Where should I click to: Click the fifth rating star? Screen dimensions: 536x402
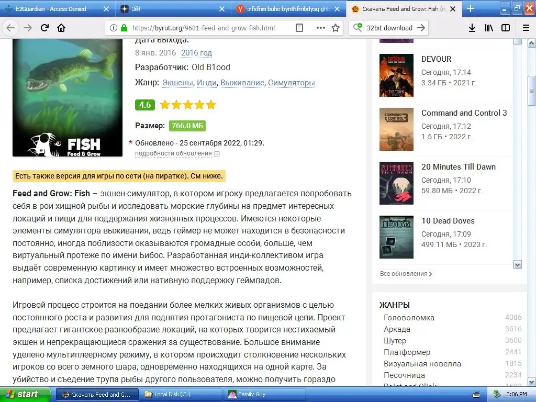(x=211, y=105)
